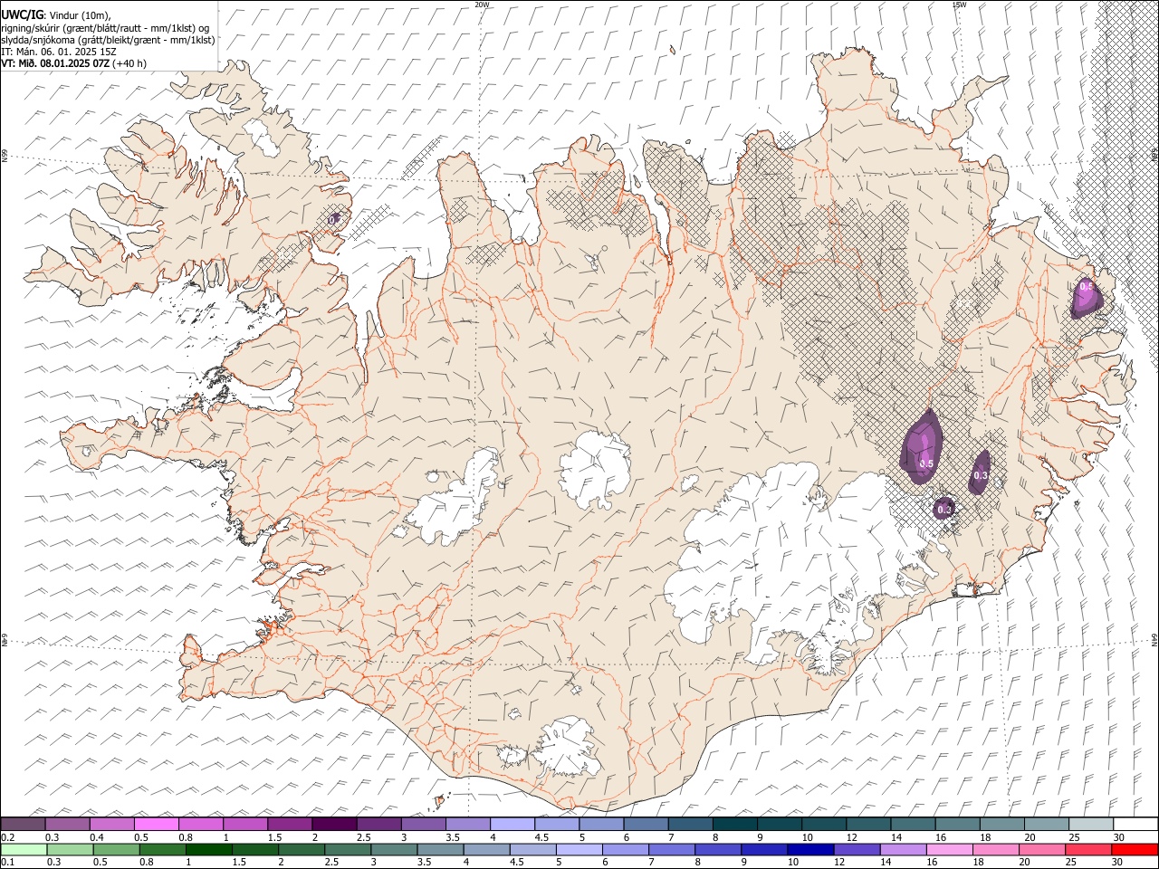Click the tiny purple blob in the Westfjords

334,218
